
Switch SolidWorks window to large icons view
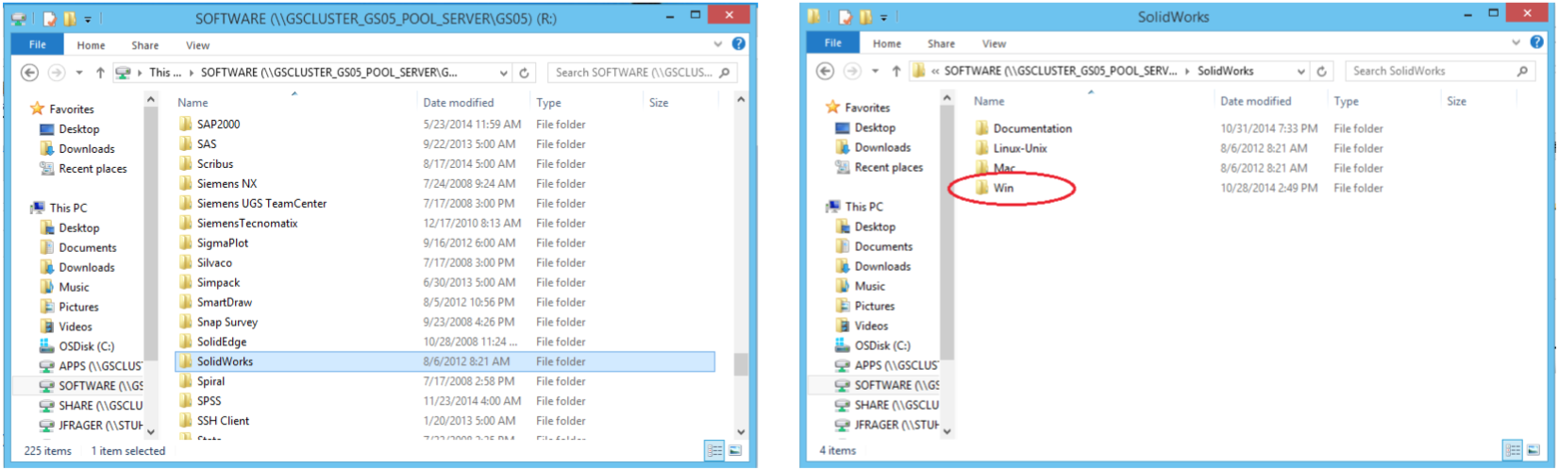click(1532, 450)
